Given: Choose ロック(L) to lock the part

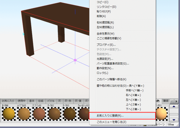Looking at the screenshot, I should (x=102, y=73).
